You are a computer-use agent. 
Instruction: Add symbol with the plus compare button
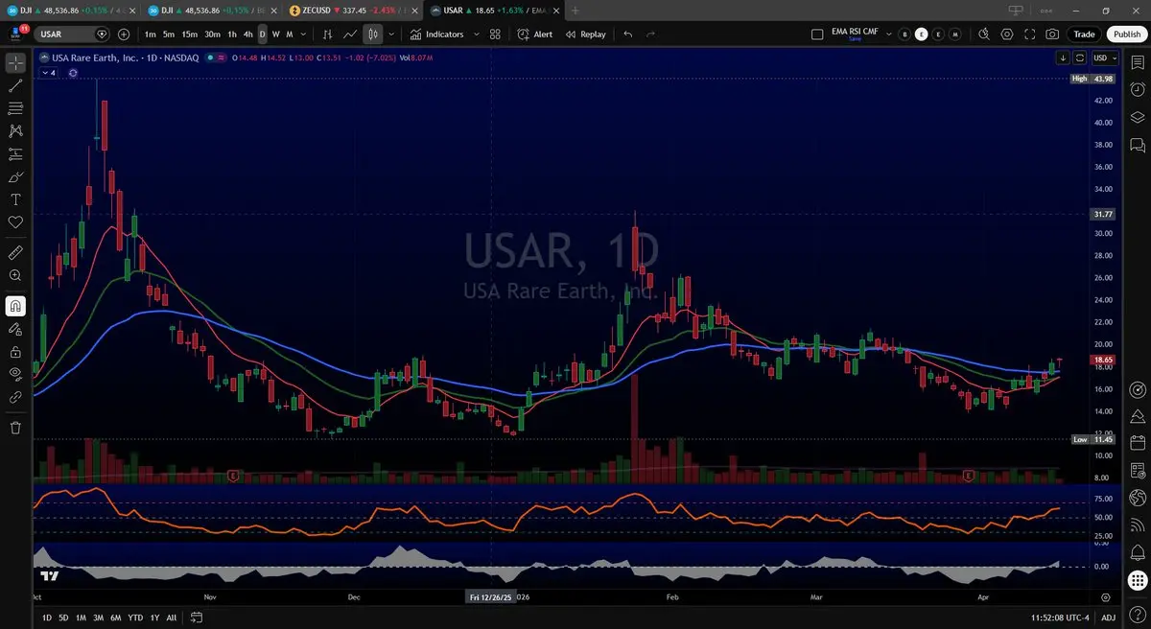pyautogui.click(x=124, y=35)
